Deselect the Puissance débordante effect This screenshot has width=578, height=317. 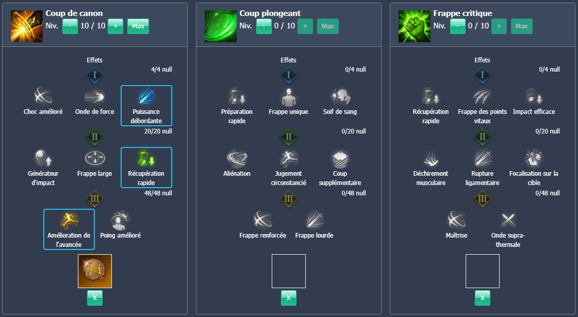pyautogui.click(x=146, y=106)
